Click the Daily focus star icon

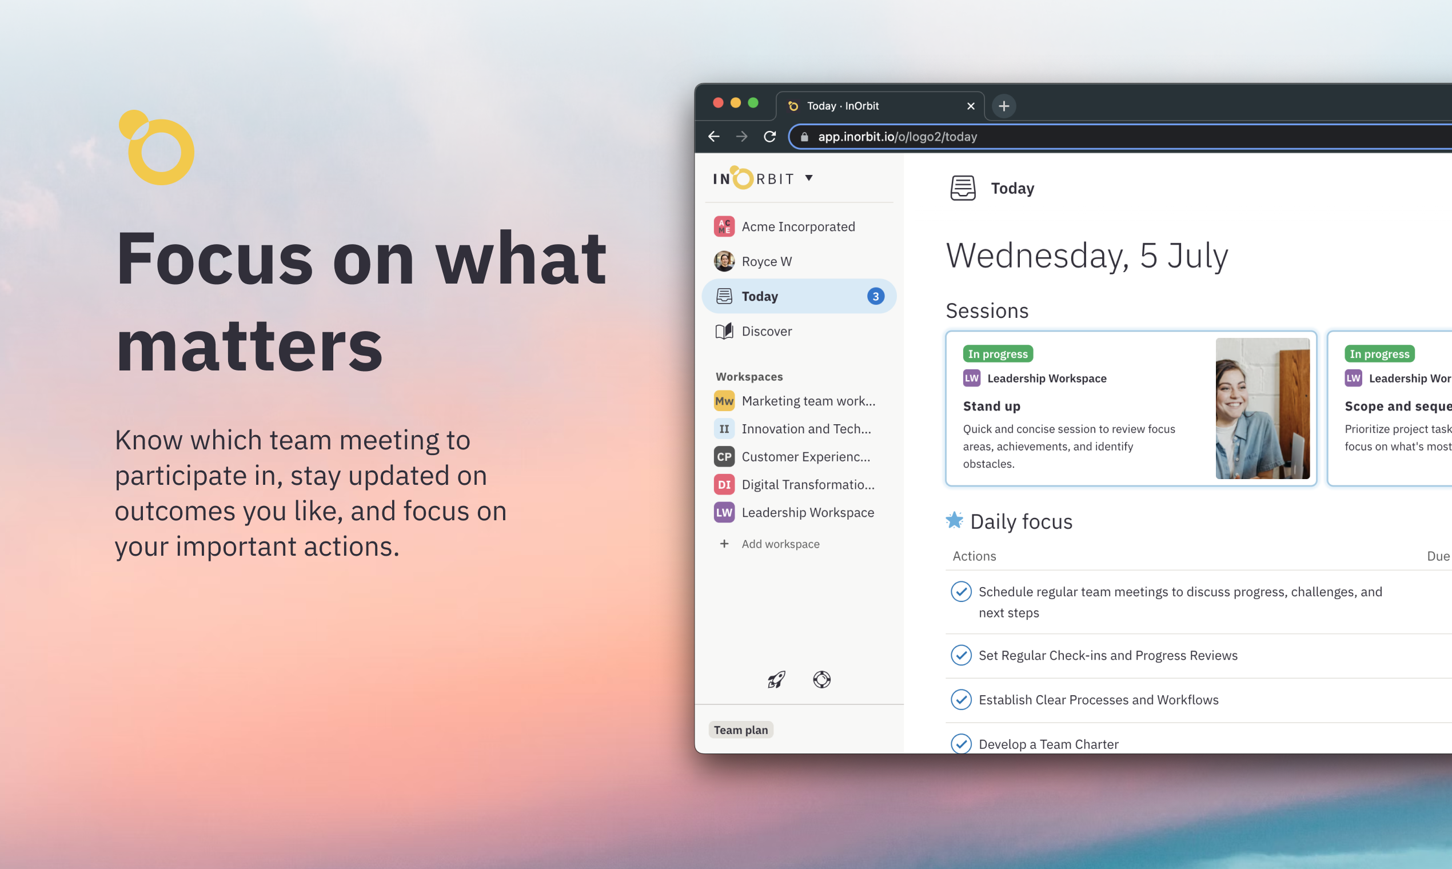point(954,520)
